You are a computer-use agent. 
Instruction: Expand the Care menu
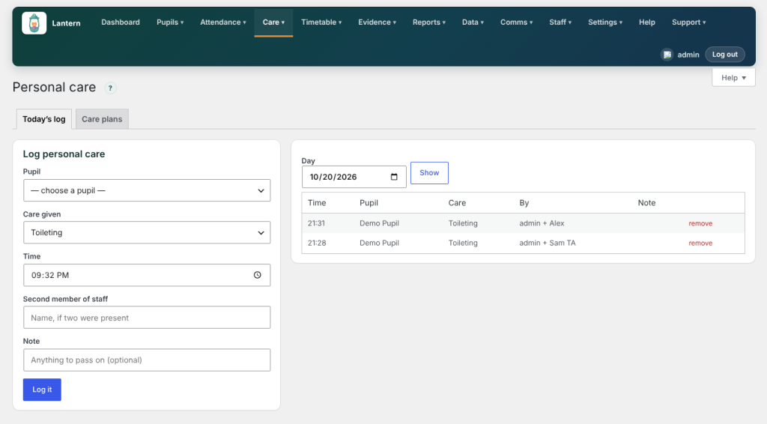[x=273, y=22]
